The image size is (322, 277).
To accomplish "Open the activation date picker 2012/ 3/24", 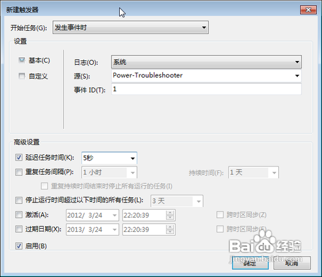I will point(92,215).
